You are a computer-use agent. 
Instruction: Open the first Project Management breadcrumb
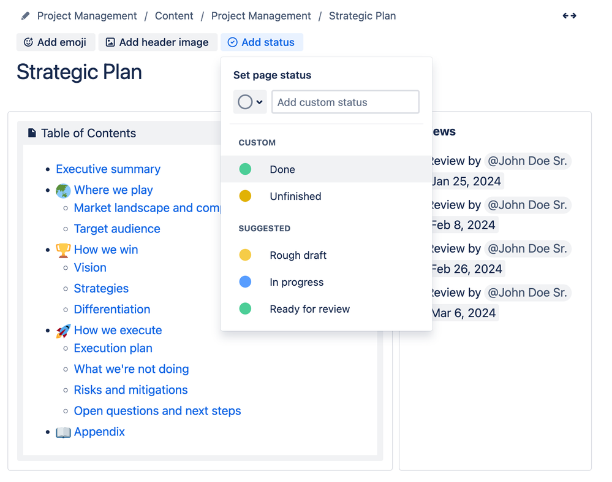coord(87,16)
